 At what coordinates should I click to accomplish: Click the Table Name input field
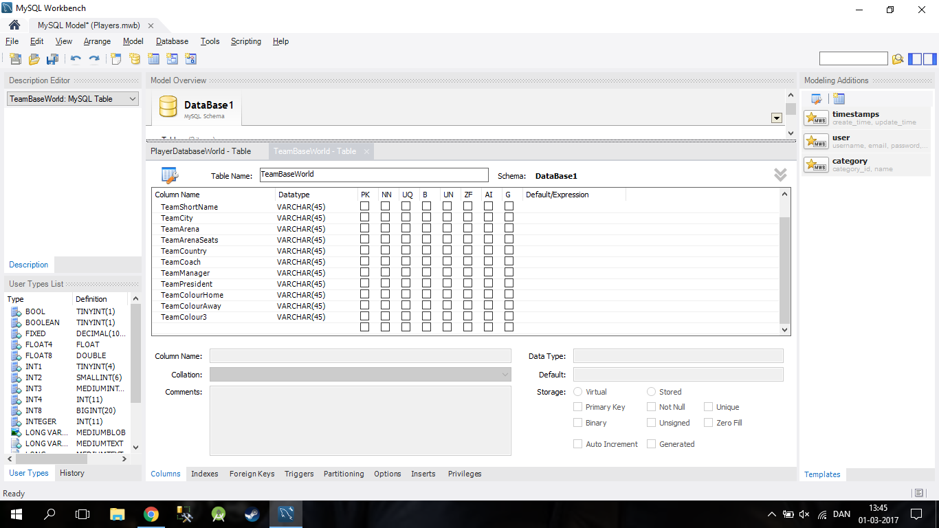point(374,175)
